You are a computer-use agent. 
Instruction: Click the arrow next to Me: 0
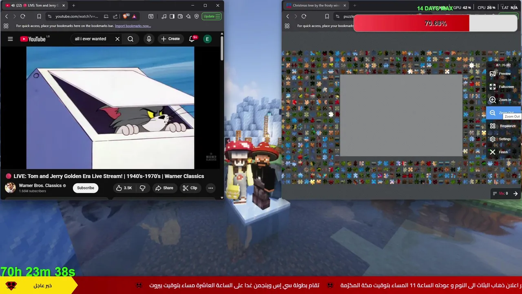point(515,194)
